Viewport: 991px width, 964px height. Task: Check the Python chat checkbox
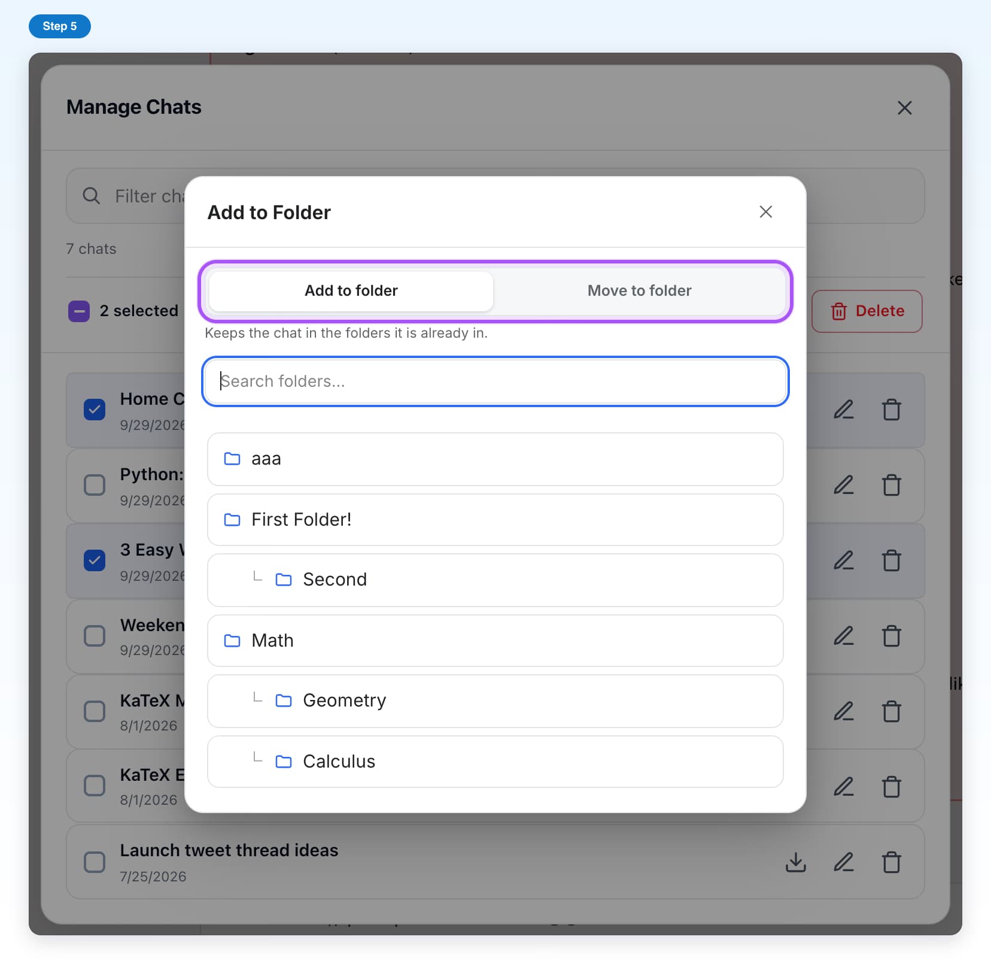coord(95,485)
